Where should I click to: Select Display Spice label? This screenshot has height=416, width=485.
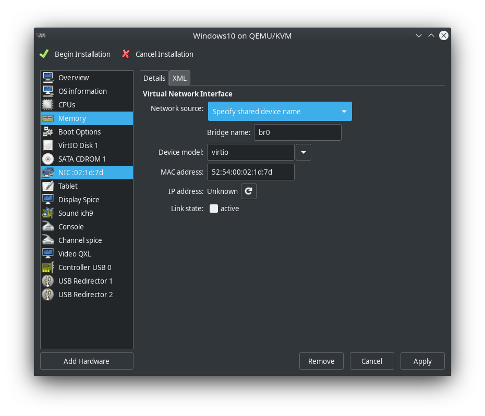[79, 200]
